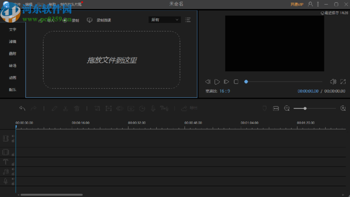The height and width of the screenshot is (197, 350).
Task: Click the timeline zoom slider handle
Action: (305, 108)
